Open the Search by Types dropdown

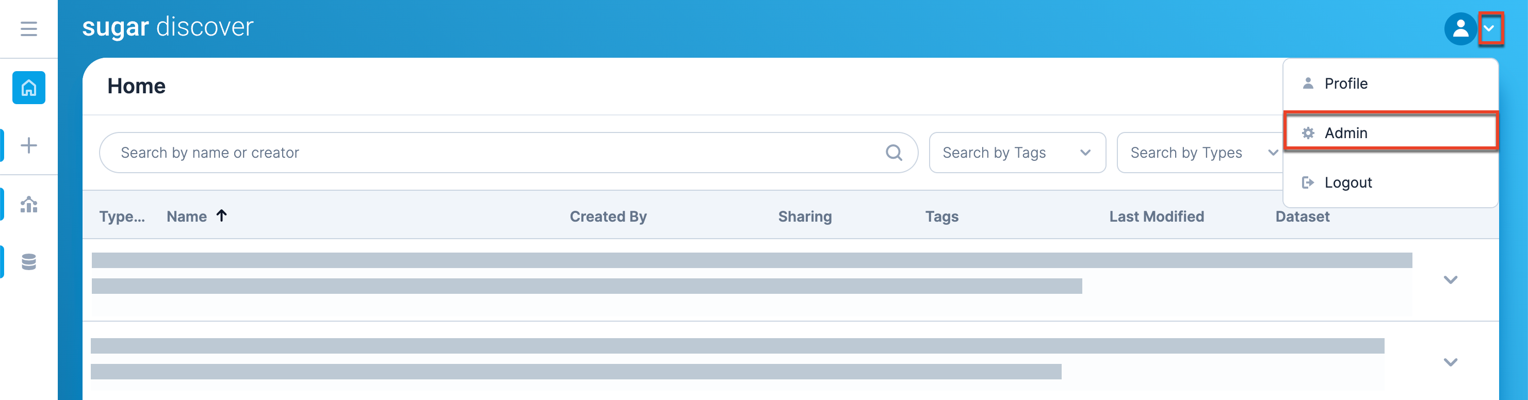(x=1198, y=153)
